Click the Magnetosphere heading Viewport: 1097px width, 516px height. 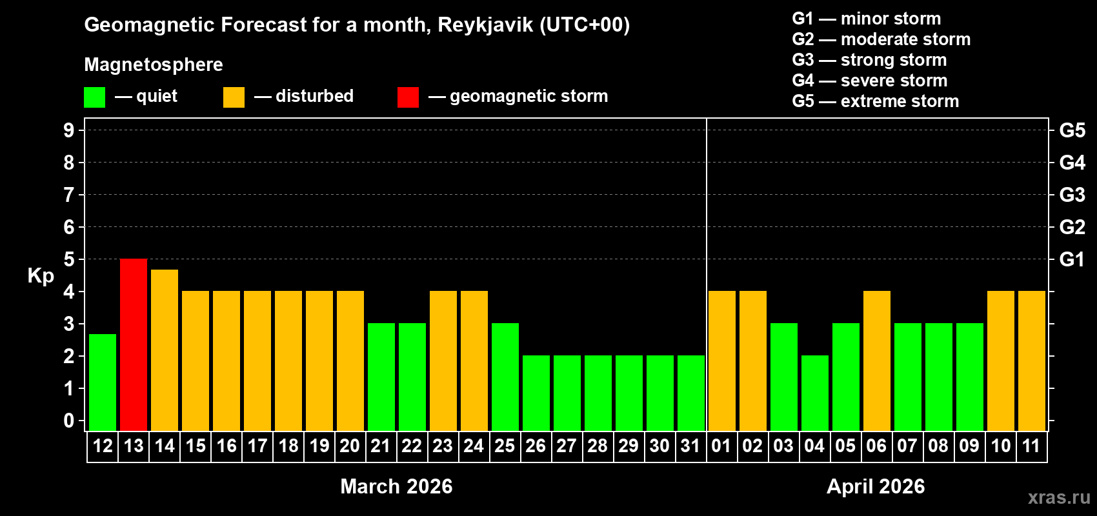(154, 65)
